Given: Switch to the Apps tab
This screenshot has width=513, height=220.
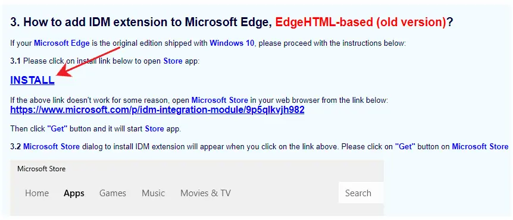Looking at the screenshot, I should coord(74,193).
